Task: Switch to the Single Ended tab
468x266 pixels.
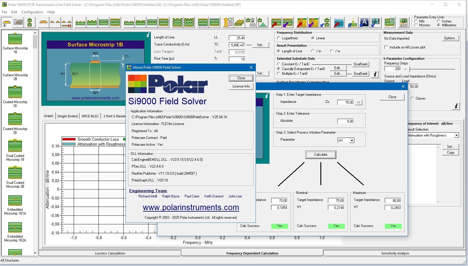Action: (67, 116)
